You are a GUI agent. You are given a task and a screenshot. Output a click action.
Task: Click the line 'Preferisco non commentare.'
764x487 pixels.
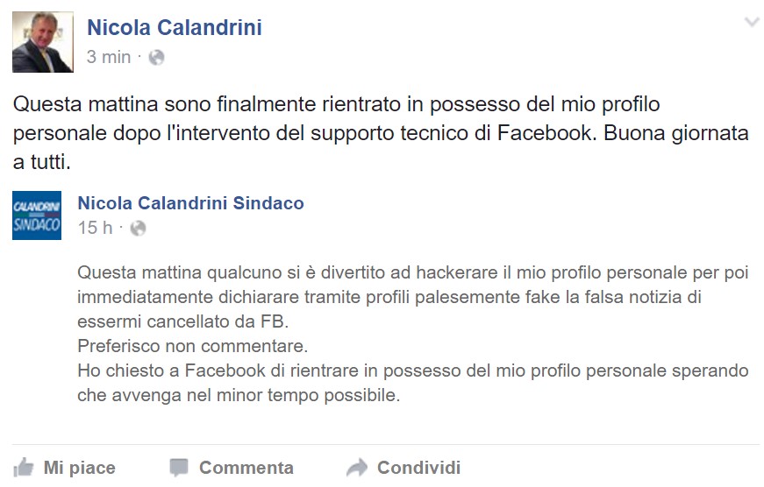point(192,346)
